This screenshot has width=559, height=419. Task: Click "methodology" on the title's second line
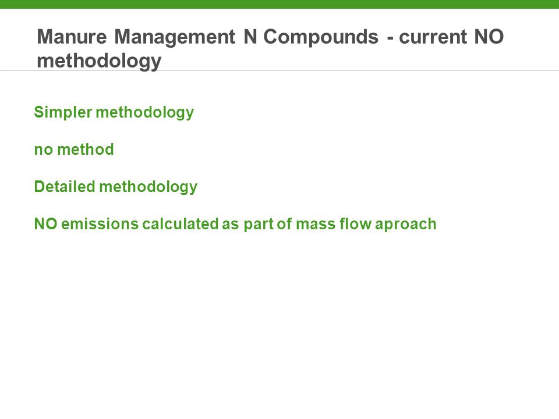pyautogui.click(x=99, y=61)
